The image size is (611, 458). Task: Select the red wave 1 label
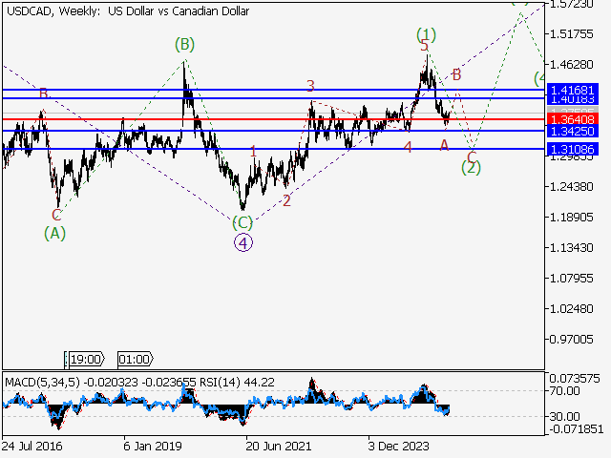point(253,151)
